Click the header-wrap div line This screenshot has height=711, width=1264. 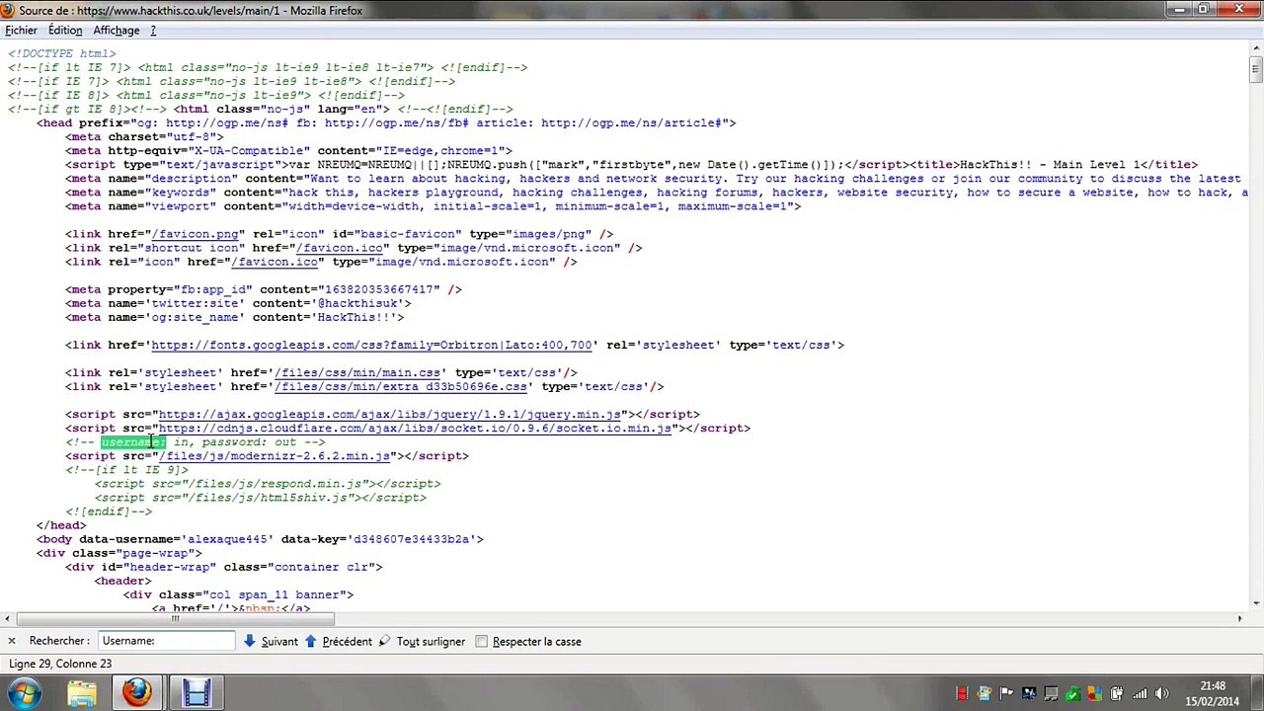(223, 567)
